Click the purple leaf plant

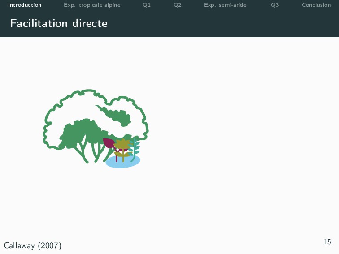(109, 143)
